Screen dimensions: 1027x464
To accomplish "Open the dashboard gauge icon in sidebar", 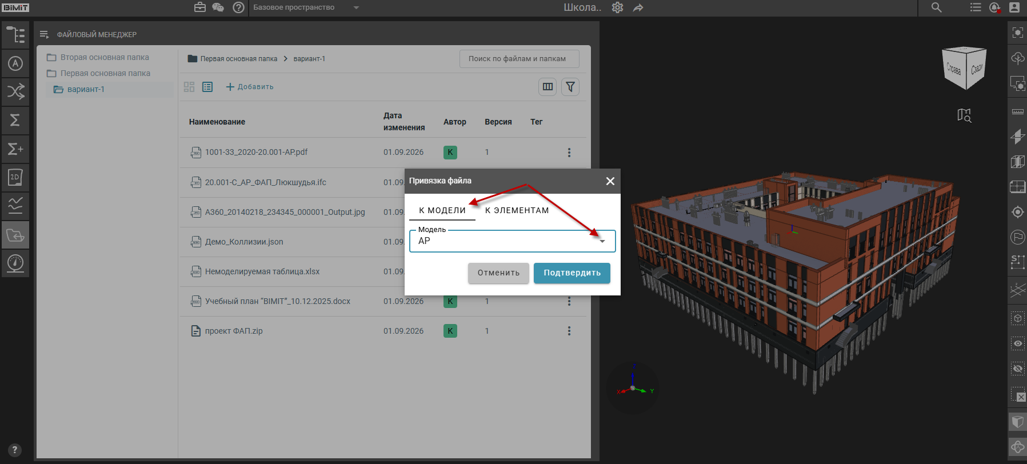I will pos(15,263).
